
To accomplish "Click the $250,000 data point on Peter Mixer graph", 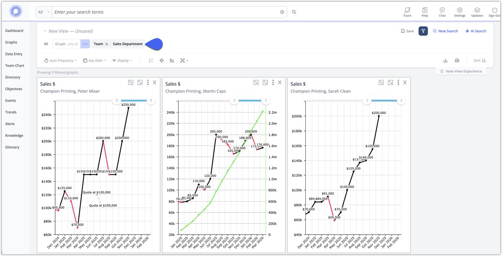I will point(128,108).
